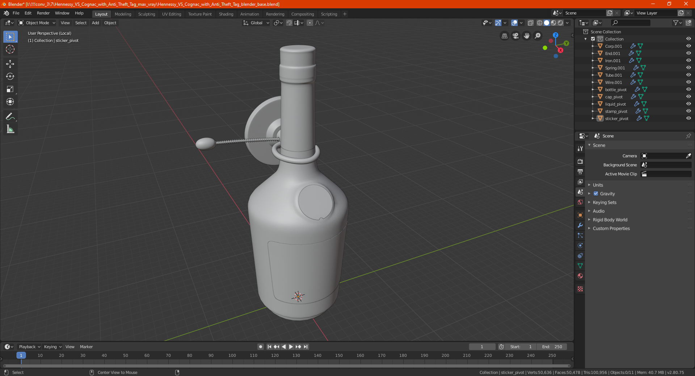This screenshot has width=695, height=376.
Task: Pin the Scene properties panel
Action: coord(688,136)
